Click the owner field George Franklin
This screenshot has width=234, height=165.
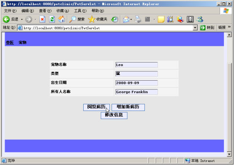point(136,92)
